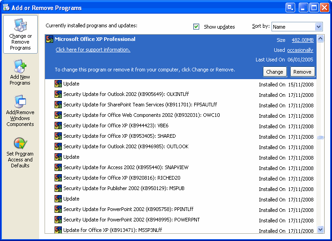Select Security Update for Outlook 2002 (KB946985): OUTLOOK
This screenshot has width=332, height=241.
pyautogui.click(x=181, y=146)
